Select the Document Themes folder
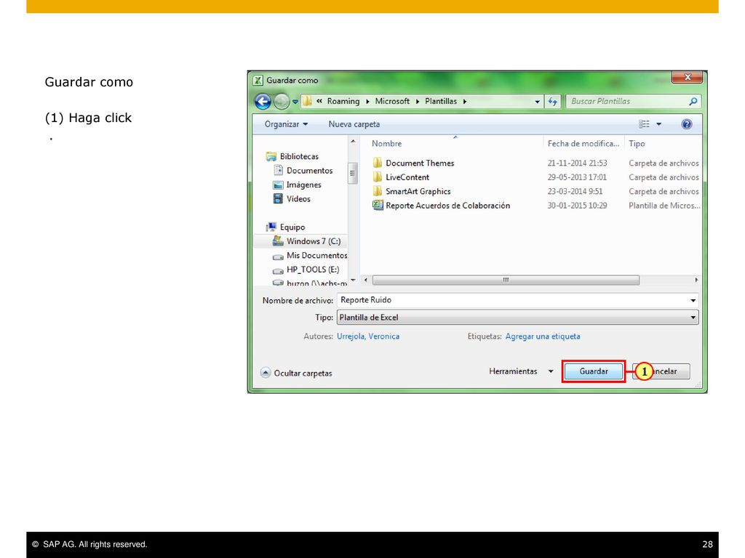This screenshot has height=558, width=745. (x=420, y=163)
